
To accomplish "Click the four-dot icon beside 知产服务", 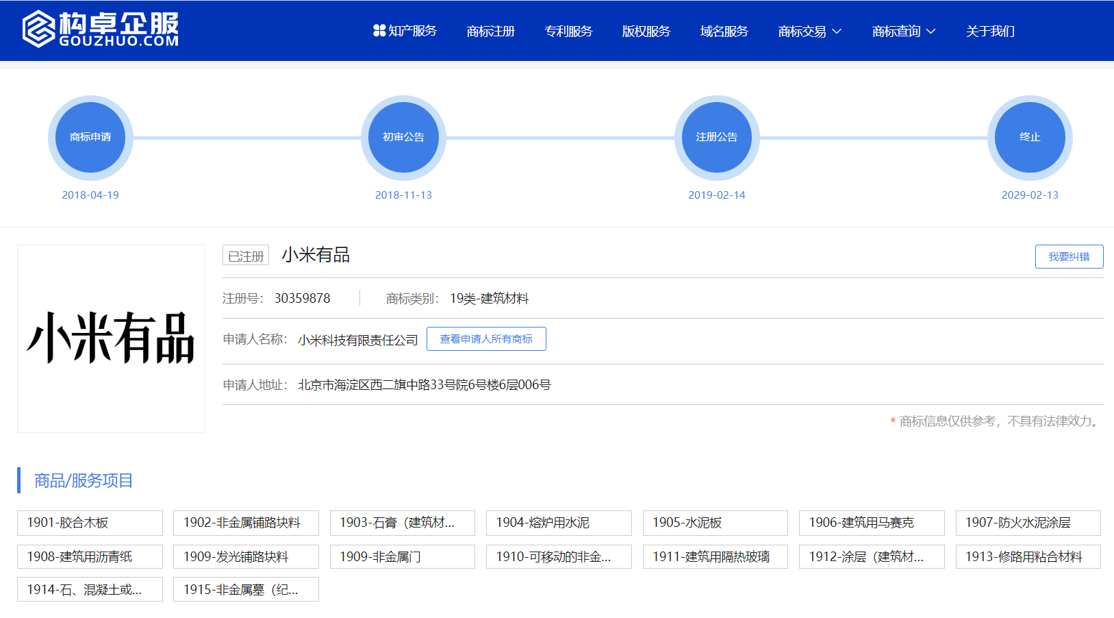I will click(x=379, y=31).
